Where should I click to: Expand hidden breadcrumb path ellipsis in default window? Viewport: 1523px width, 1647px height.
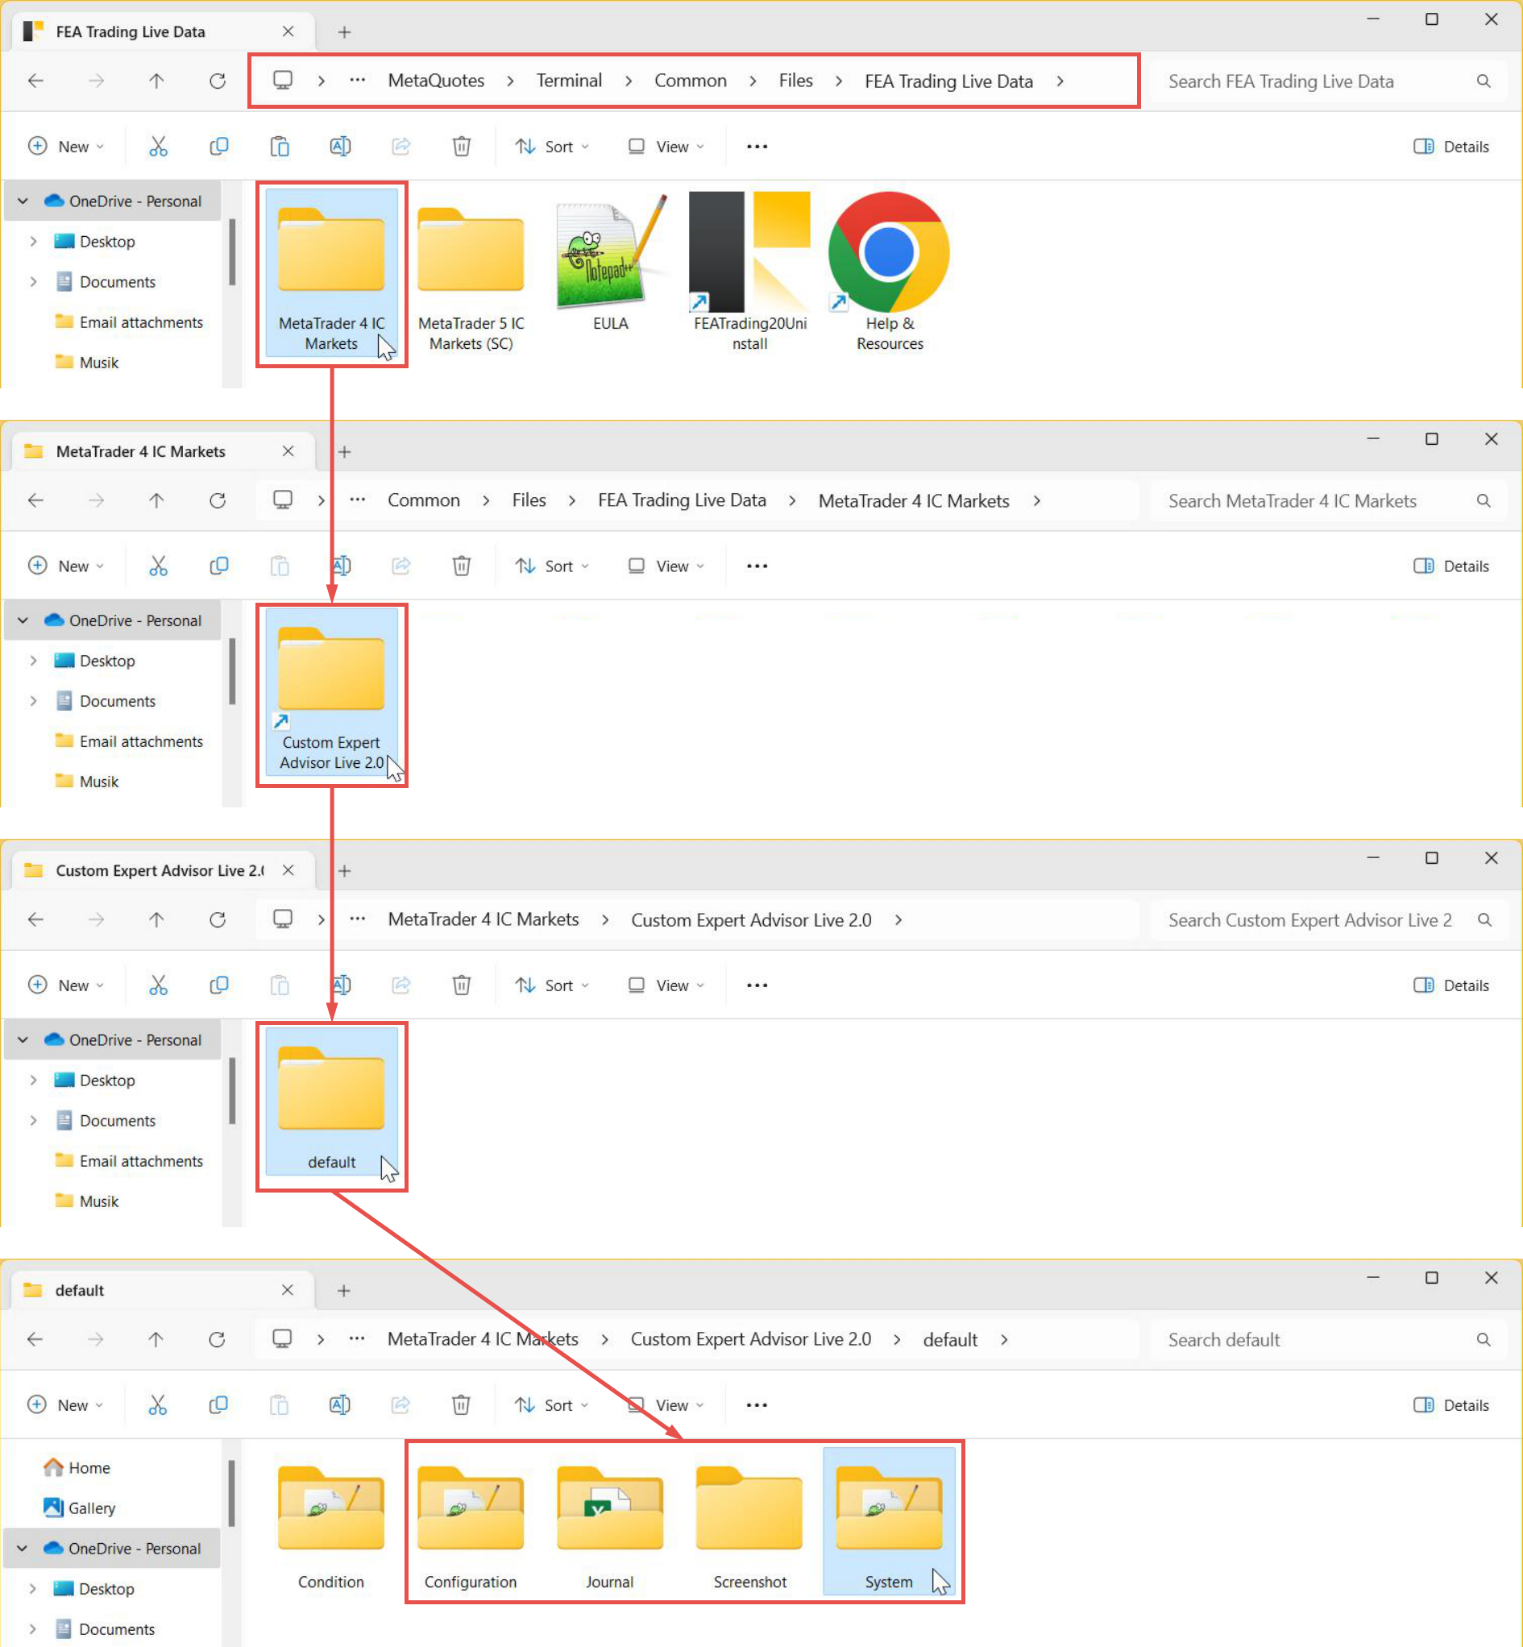(x=357, y=1339)
